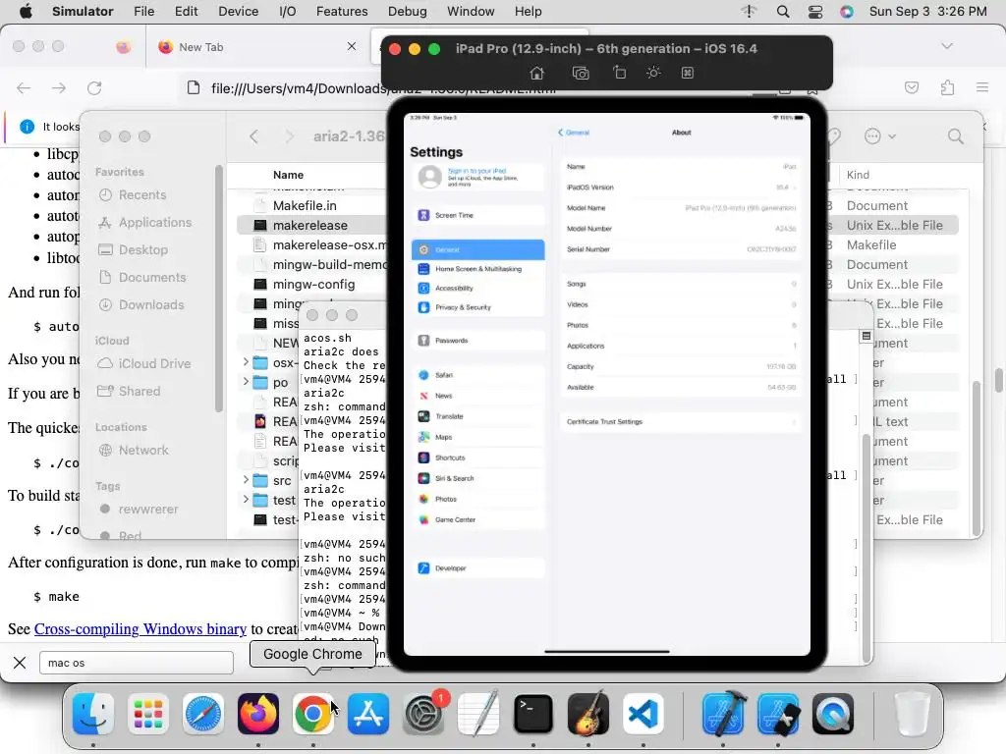Open the Debug menu
This screenshot has width=1006, height=754.
(x=408, y=12)
